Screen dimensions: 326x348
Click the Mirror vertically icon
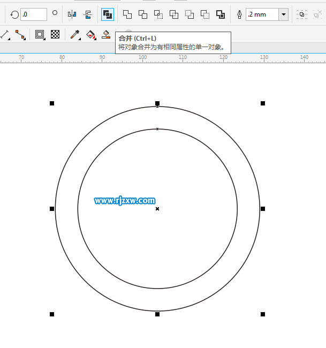[x=88, y=14]
